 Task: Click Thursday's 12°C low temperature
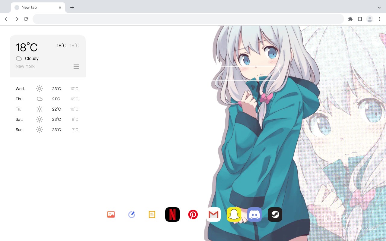(x=74, y=99)
